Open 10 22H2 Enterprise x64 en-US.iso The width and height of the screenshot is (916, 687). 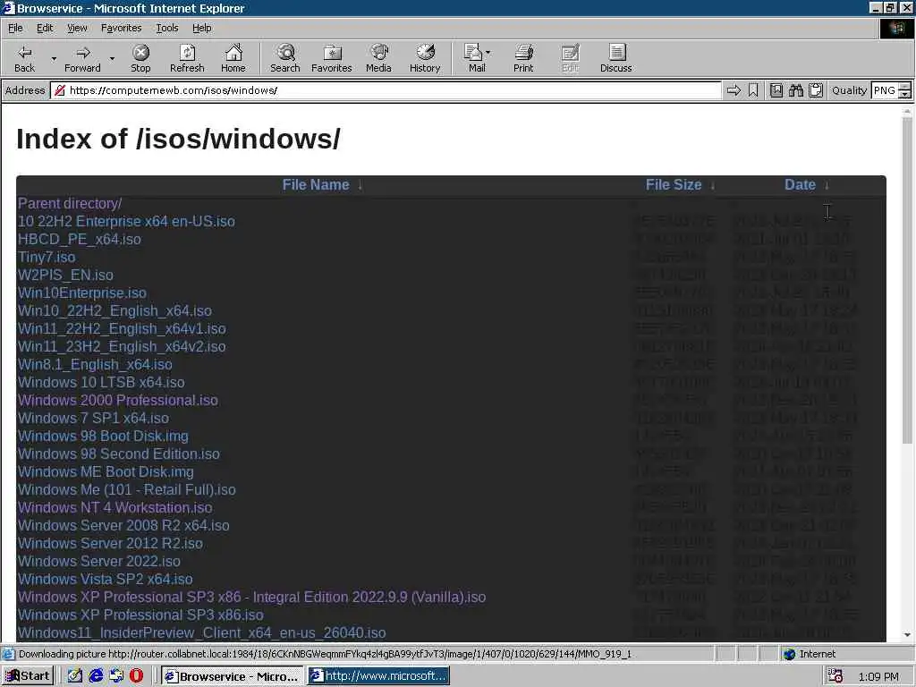coord(126,222)
